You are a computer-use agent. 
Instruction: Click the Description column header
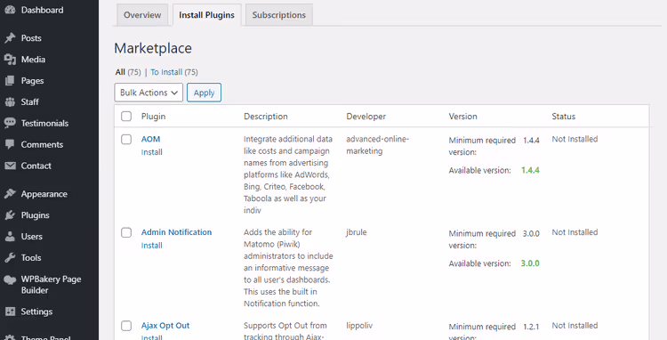point(266,117)
